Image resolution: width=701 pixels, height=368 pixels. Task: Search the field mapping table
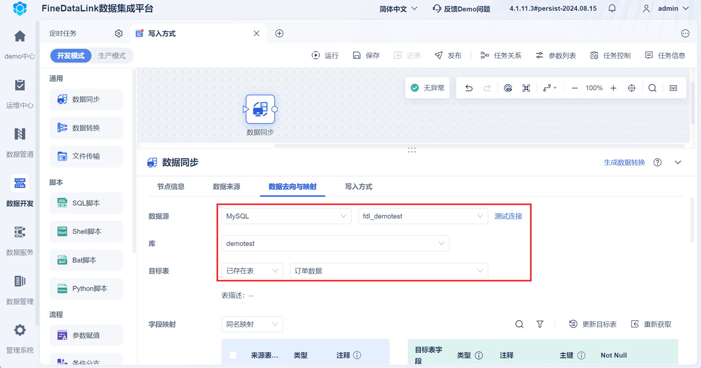click(x=520, y=324)
